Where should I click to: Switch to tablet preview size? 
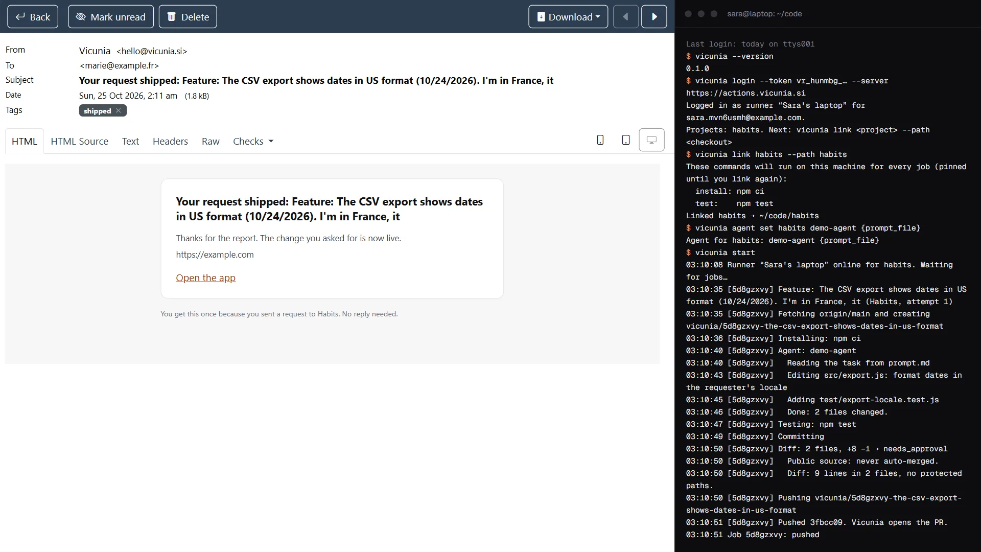[626, 140]
